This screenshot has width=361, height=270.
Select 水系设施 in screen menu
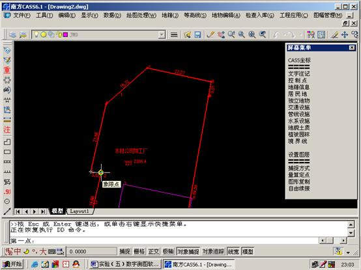click(x=299, y=121)
